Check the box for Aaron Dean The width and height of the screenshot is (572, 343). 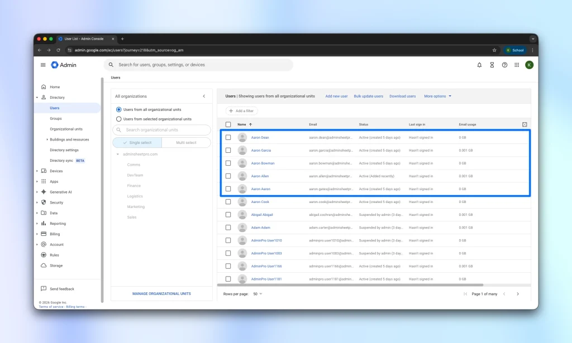(228, 137)
